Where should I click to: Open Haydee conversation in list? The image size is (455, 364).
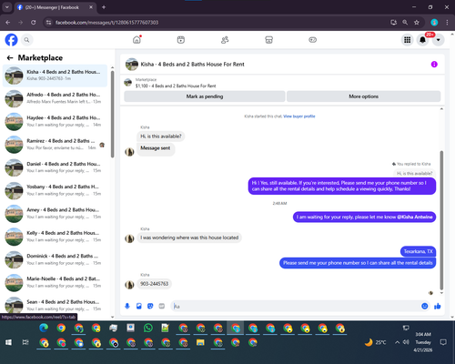(55, 122)
